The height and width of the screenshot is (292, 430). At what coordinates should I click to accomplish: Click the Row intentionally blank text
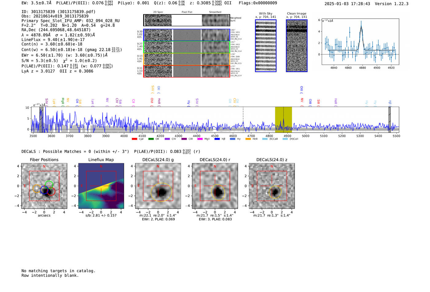[x=50, y=275]
